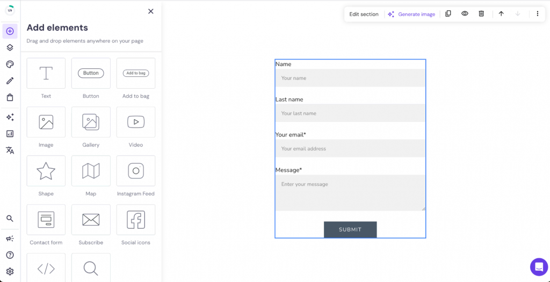Click the AI tools sparkle icon in sidebar
Screen dimensions: 550x282
[x=10, y=117]
